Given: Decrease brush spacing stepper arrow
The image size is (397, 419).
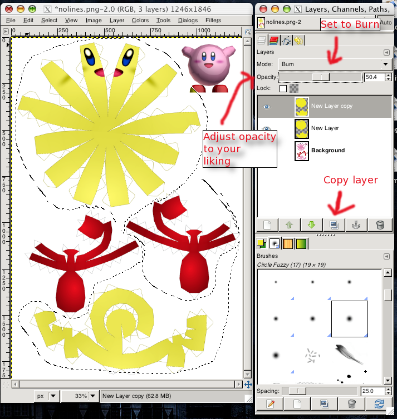Looking at the screenshot, I should 389,393.
